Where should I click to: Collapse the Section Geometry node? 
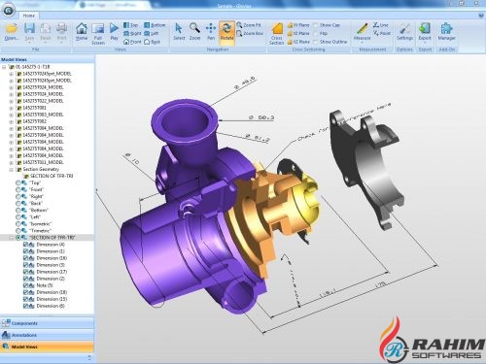pos(12,170)
